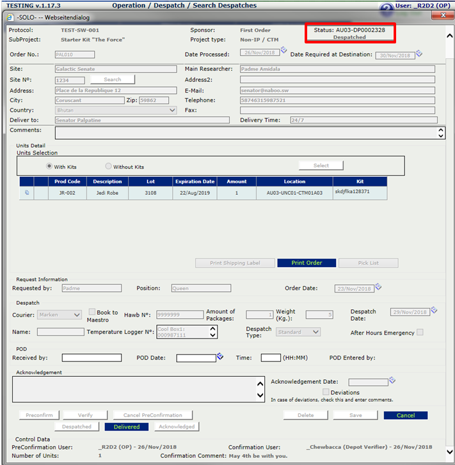Select the Without Kits option
Image resolution: width=455 pixels, height=465 pixels.
click(x=108, y=167)
